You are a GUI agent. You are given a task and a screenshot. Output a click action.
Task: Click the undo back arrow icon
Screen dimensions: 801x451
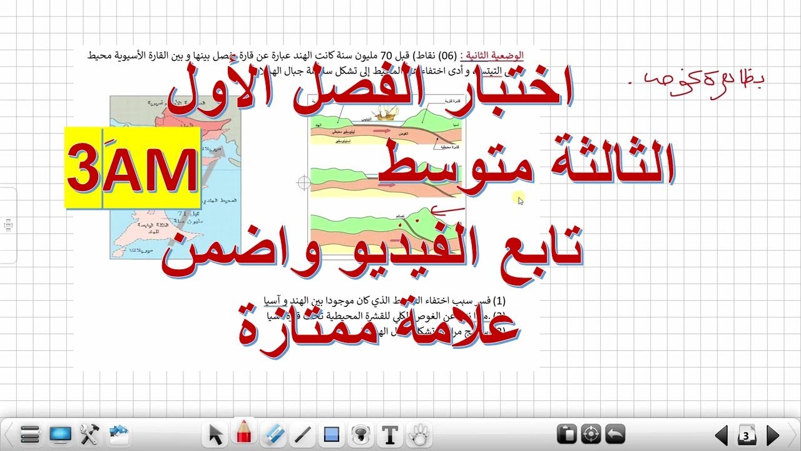point(616,433)
